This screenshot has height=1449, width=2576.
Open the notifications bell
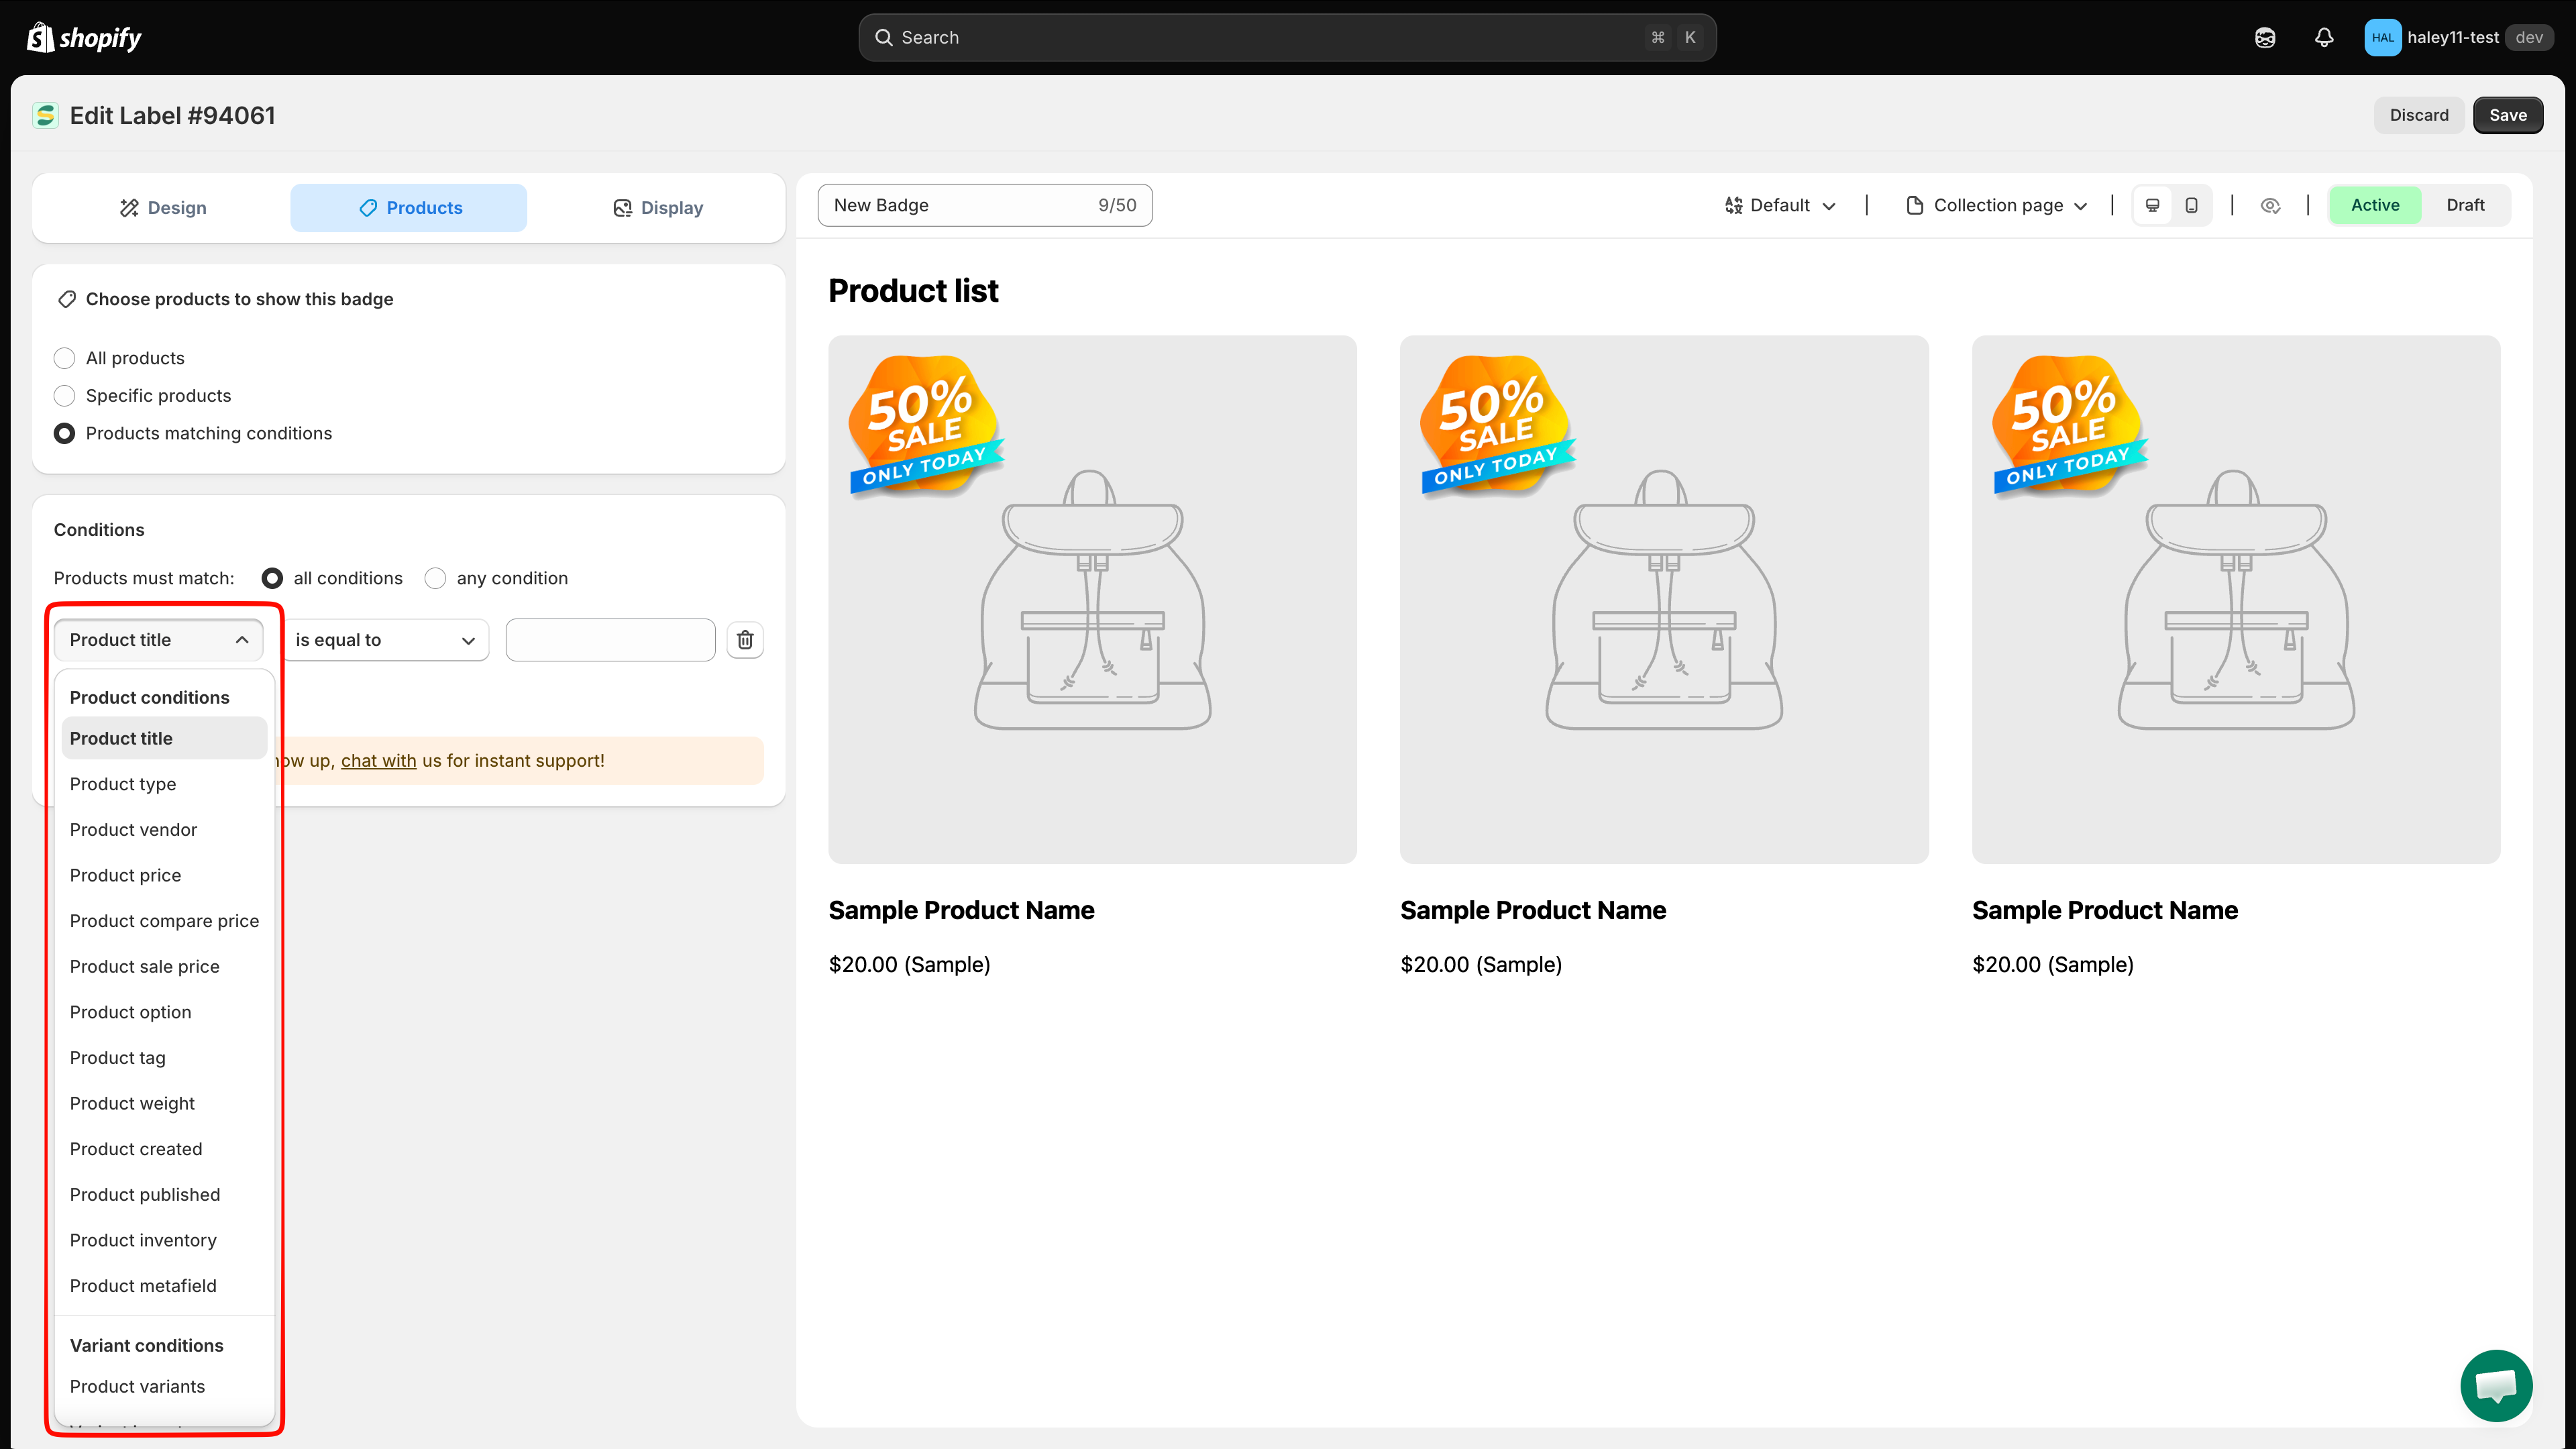tap(2324, 37)
